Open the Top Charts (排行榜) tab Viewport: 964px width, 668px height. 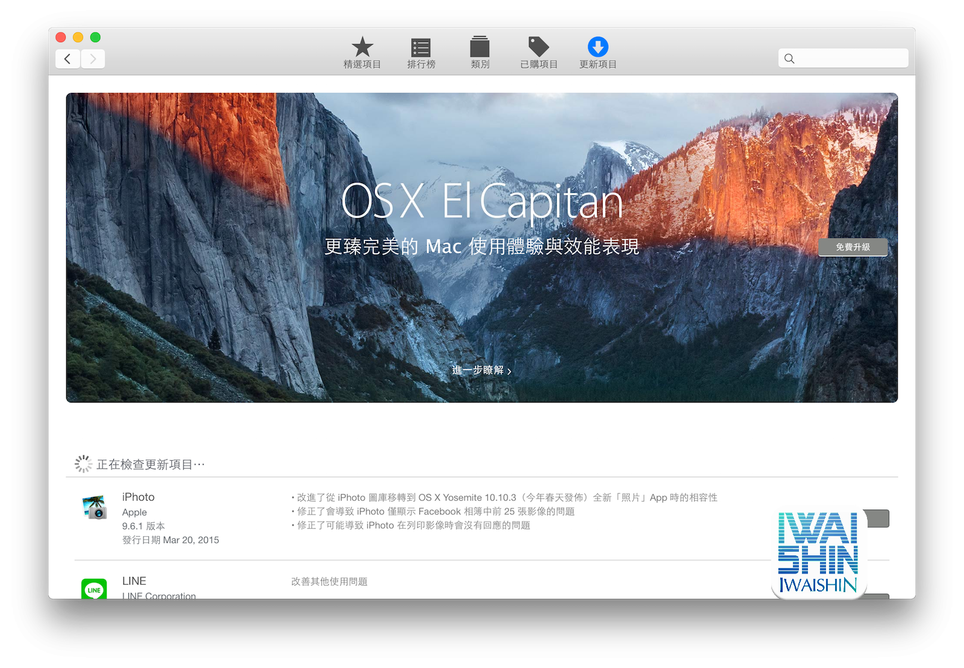(421, 53)
